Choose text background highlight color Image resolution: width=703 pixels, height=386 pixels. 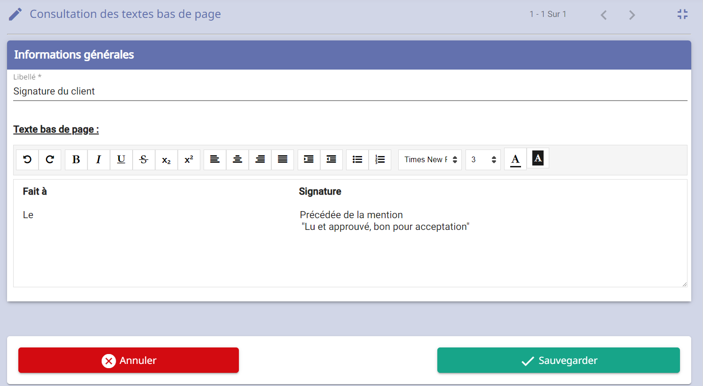[x=538, y=158]
